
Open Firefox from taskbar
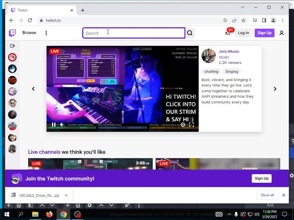pos(49,214)
